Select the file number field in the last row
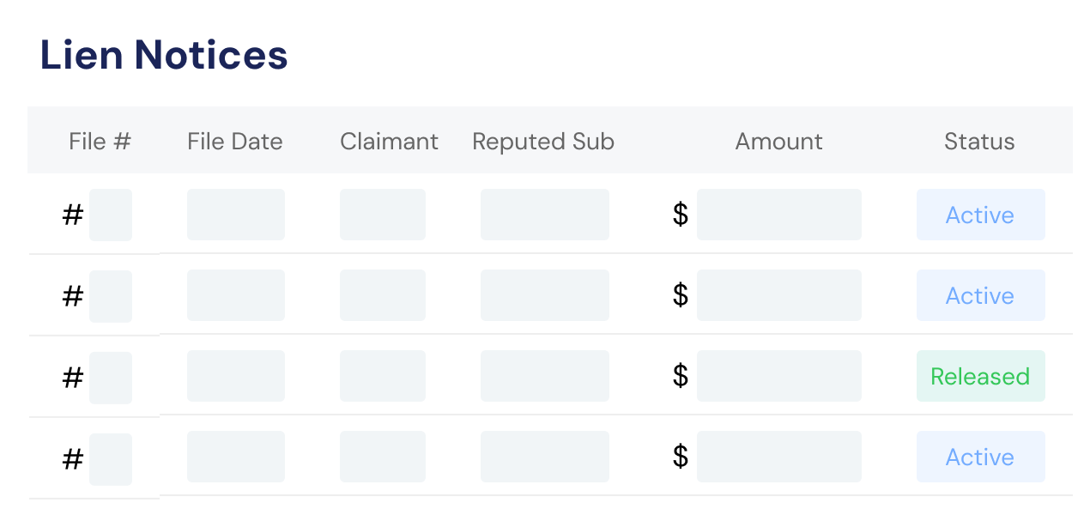The height and width of the screenshot is (527, 1090). [111, 459]
